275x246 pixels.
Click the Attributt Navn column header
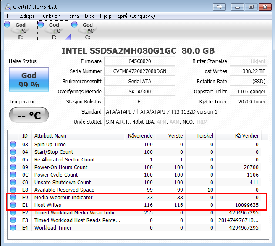point(78,135)
